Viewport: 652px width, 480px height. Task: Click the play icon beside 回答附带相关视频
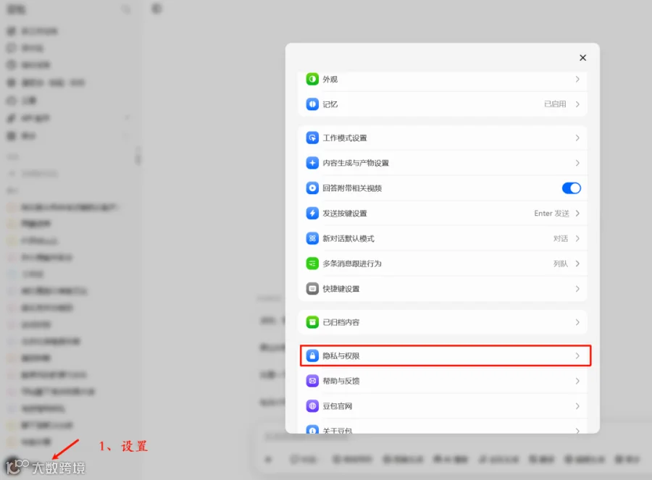point(312,188)
